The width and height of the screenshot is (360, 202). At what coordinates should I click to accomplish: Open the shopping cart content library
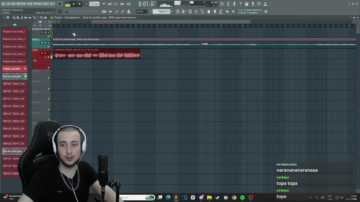233,12
